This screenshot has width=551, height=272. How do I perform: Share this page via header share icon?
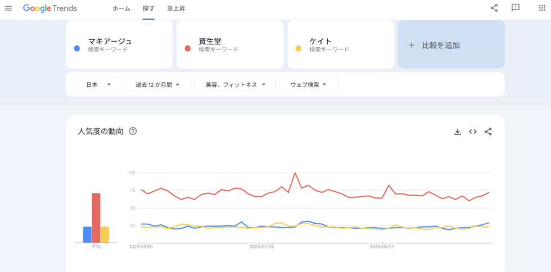click(494, 8)
